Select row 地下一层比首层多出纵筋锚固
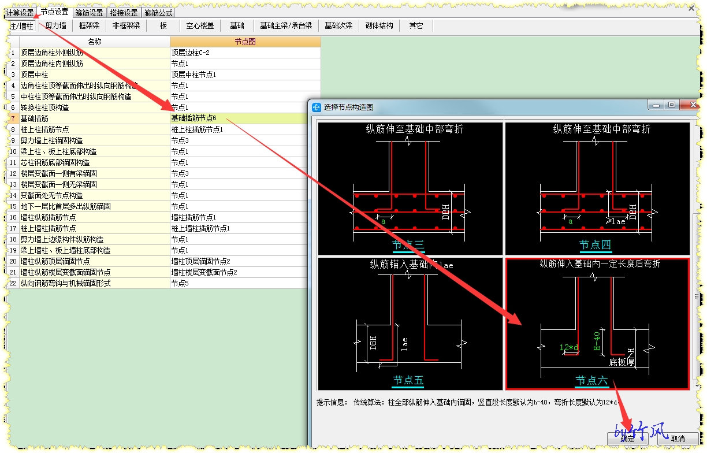Image resolution: width=707 pixels, height=453 pixels. point(95,206)
